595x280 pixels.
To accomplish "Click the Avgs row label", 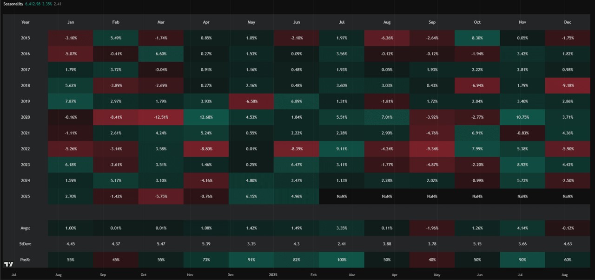I will pos(25,228).
